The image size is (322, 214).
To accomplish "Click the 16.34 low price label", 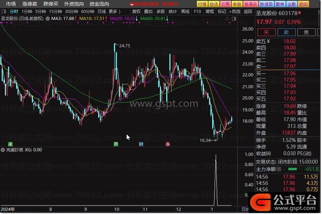I will (x=205, y=140).
